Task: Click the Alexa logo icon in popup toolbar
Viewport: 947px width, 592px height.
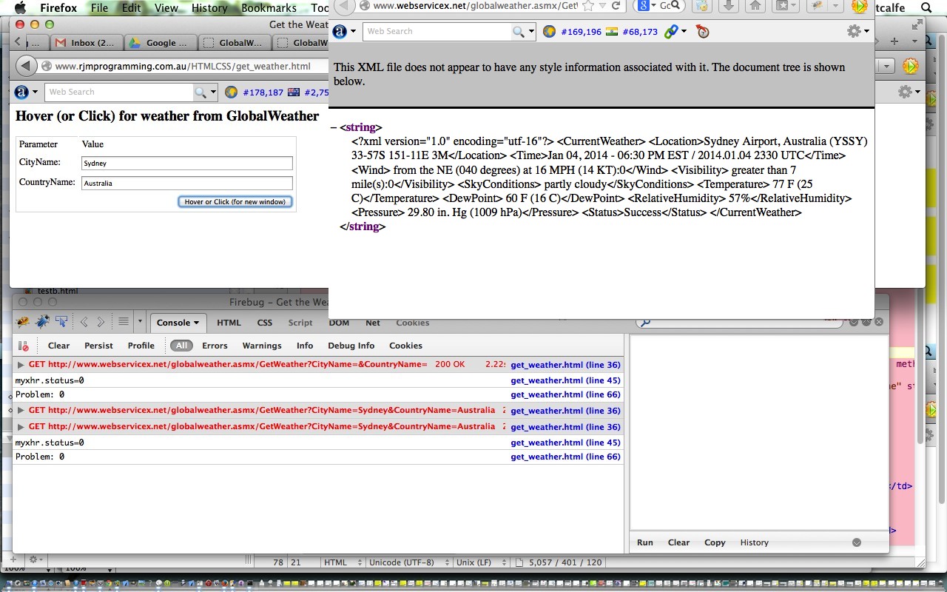Action: [x=340, y=31]
